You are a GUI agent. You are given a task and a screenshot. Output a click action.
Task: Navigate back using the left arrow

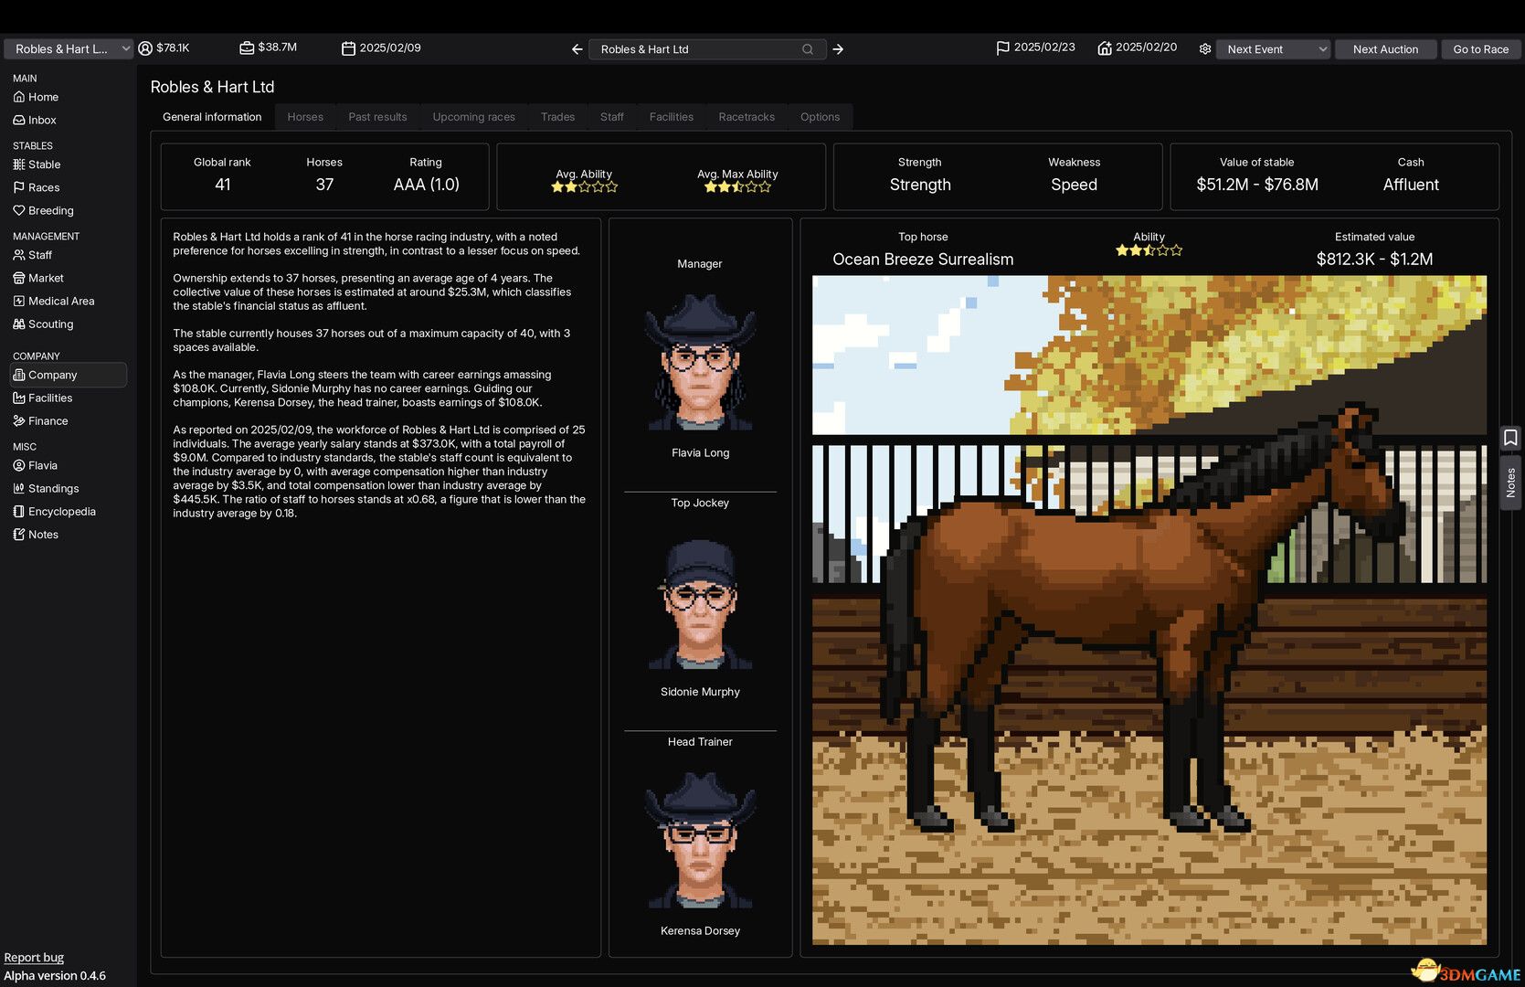tap(576, 48)
